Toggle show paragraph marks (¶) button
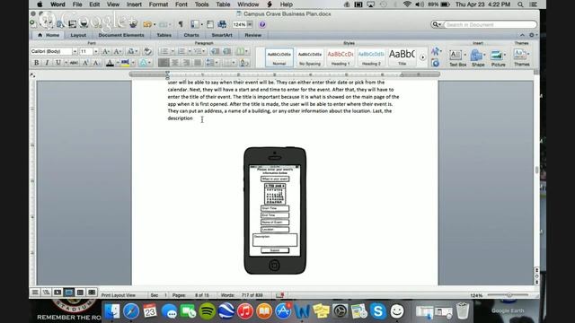This screenshot has height=323, width=575. coord(181,24)
